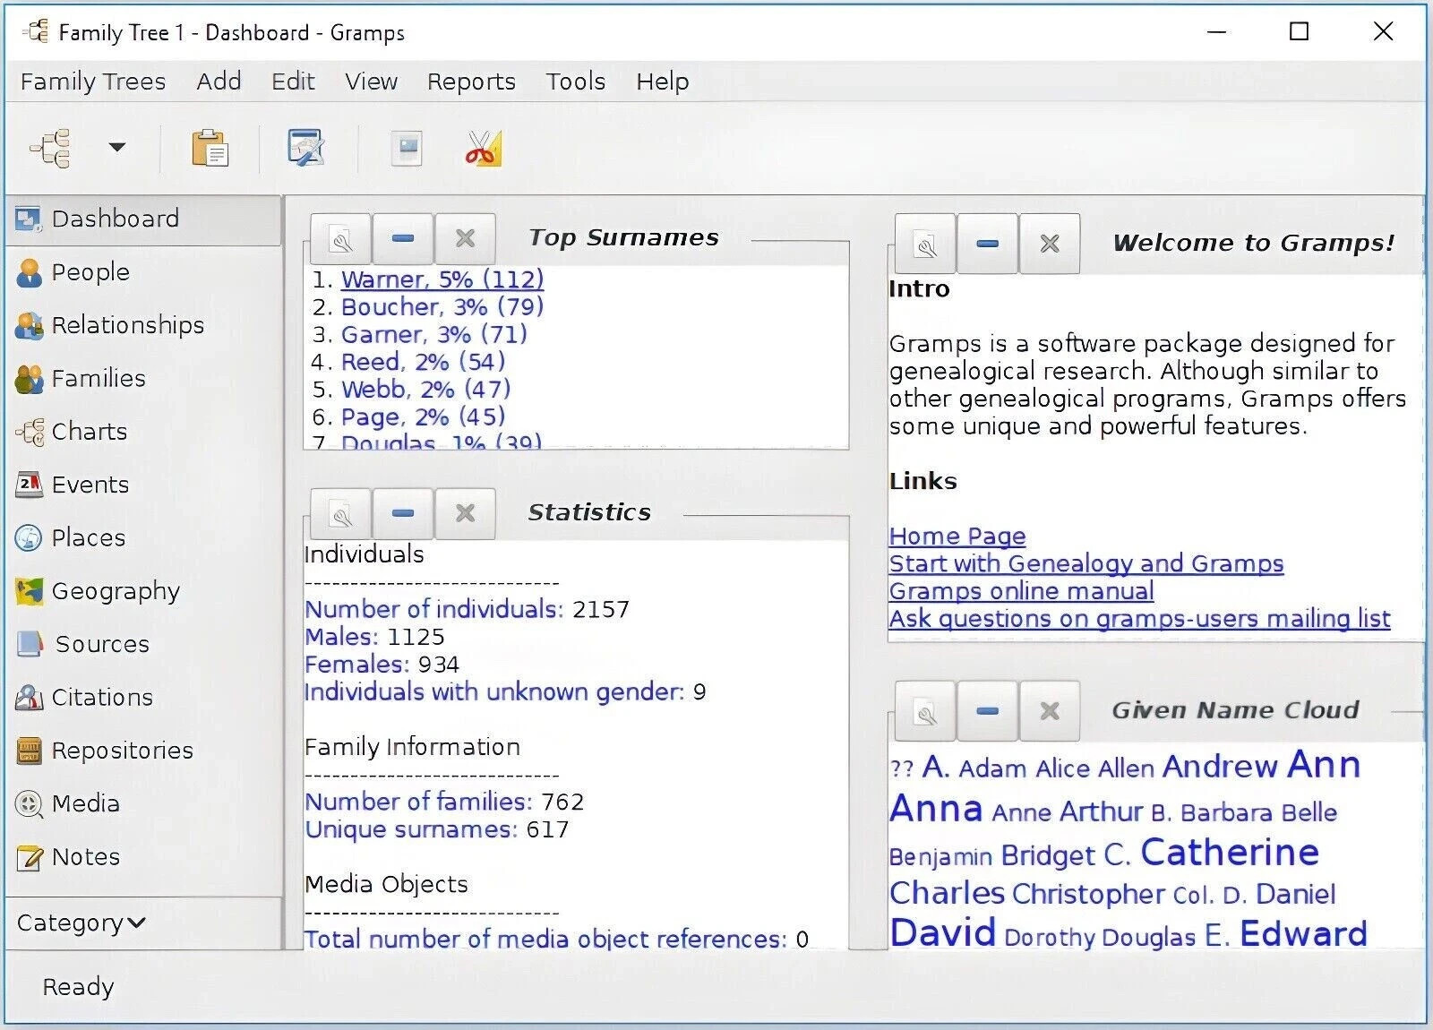Viewport: 1433px width, 1030px height.
Task: Expand the Category dropdown at sidebar bottom
Action: coord(82,923)
